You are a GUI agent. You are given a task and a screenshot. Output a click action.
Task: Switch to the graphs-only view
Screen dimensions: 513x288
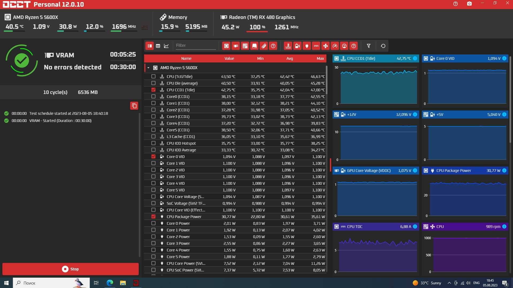click(x=166, y=46)
